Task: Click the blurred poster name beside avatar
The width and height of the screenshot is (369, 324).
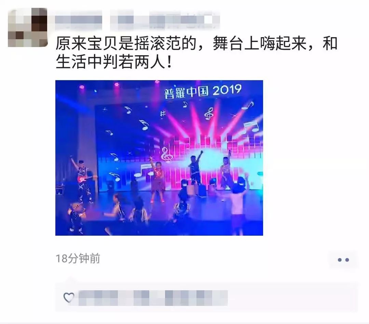Action: point(79,19)
